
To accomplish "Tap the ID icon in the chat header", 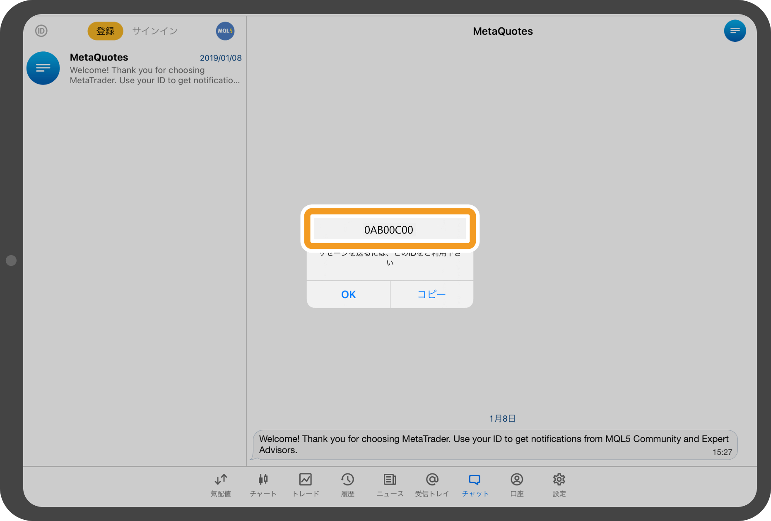I will tap(41, 31).
